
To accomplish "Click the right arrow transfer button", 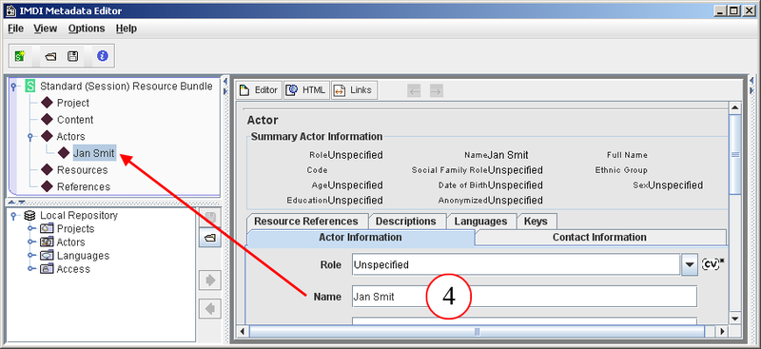I will [210, 281].
